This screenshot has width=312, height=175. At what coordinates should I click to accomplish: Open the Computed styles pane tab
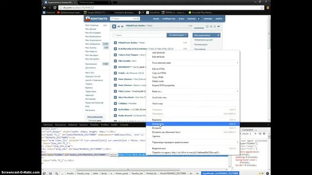click(x=248, y=130)
